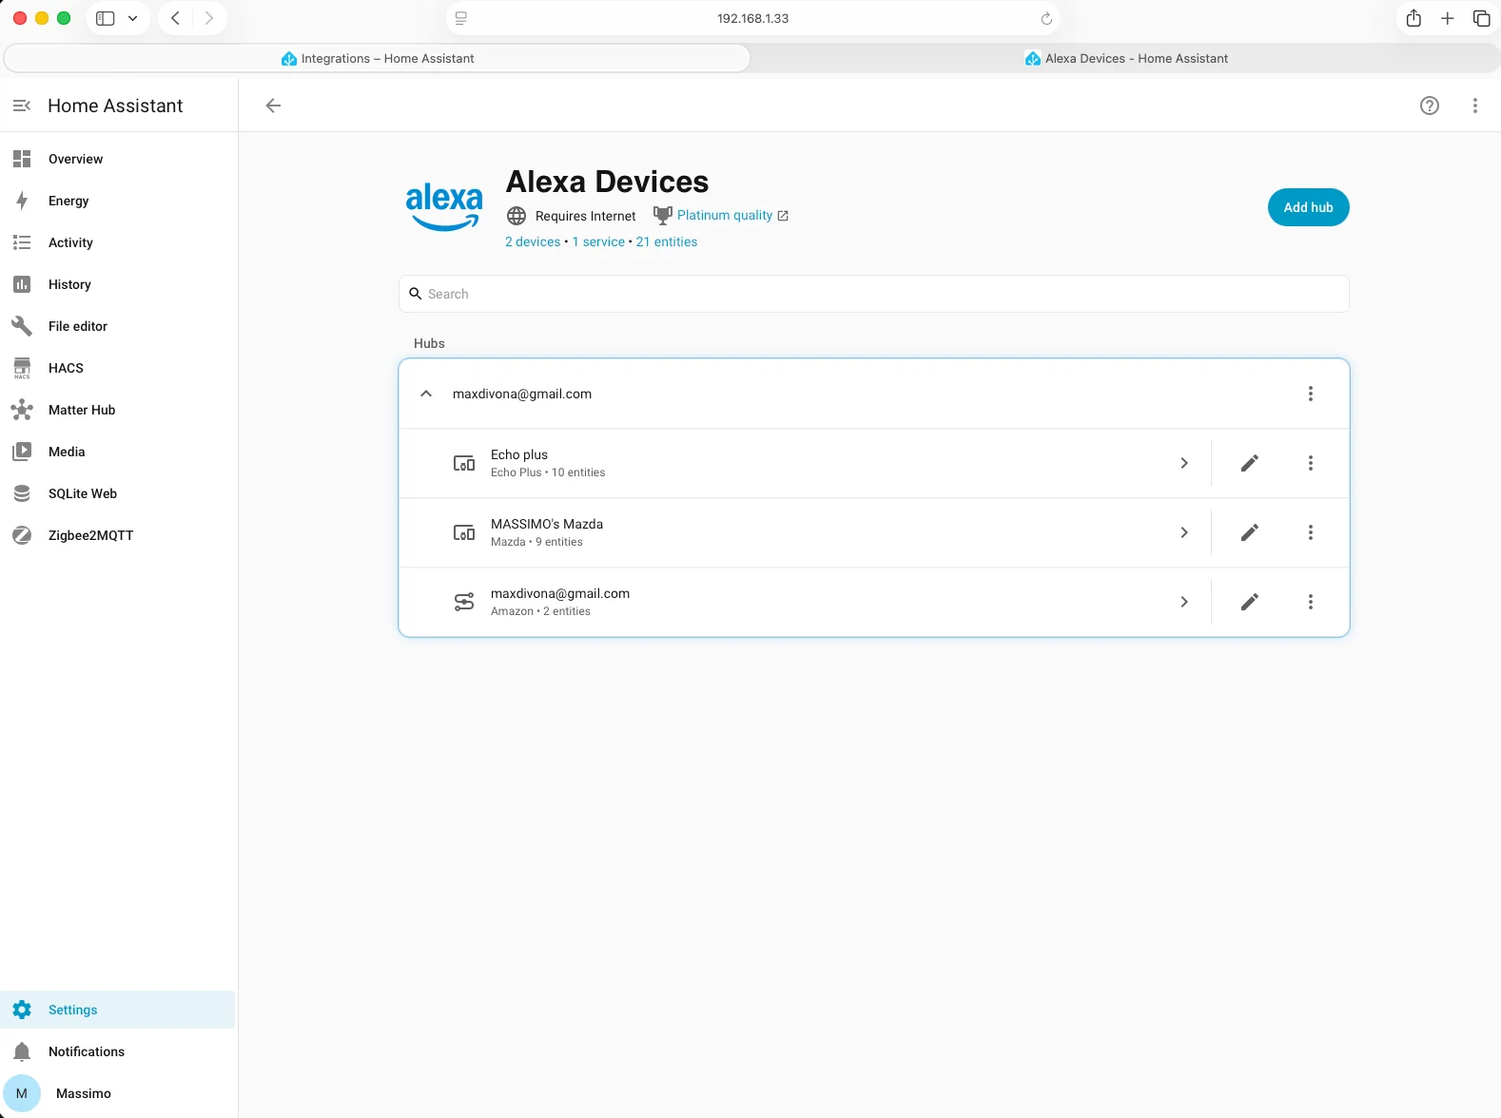
Task: Click Mazda • 9 entities text
Action: pos(536,542)
